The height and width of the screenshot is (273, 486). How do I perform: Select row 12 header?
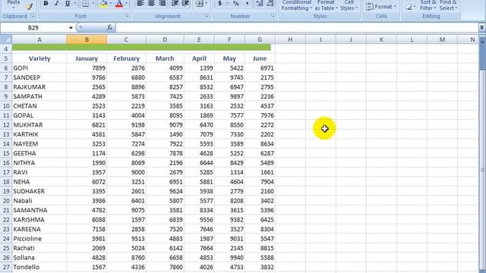6,124
